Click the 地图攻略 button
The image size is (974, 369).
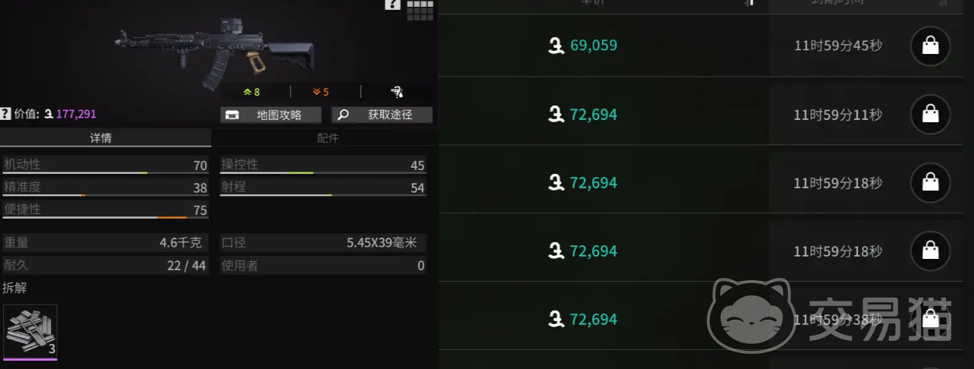[271, 115]
